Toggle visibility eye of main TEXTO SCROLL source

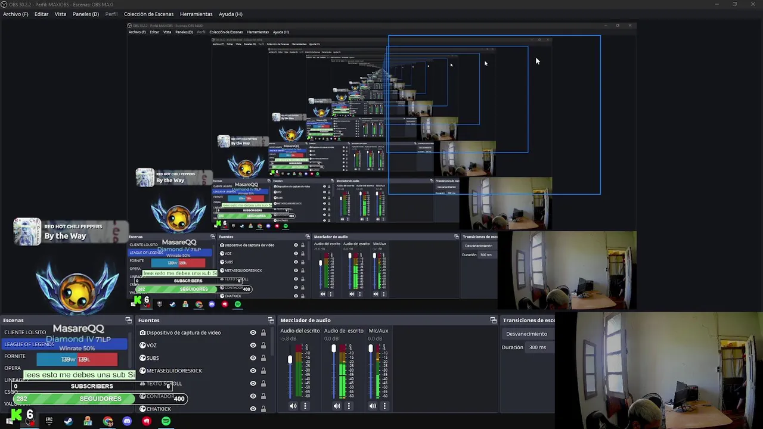[x=253, y=383]
